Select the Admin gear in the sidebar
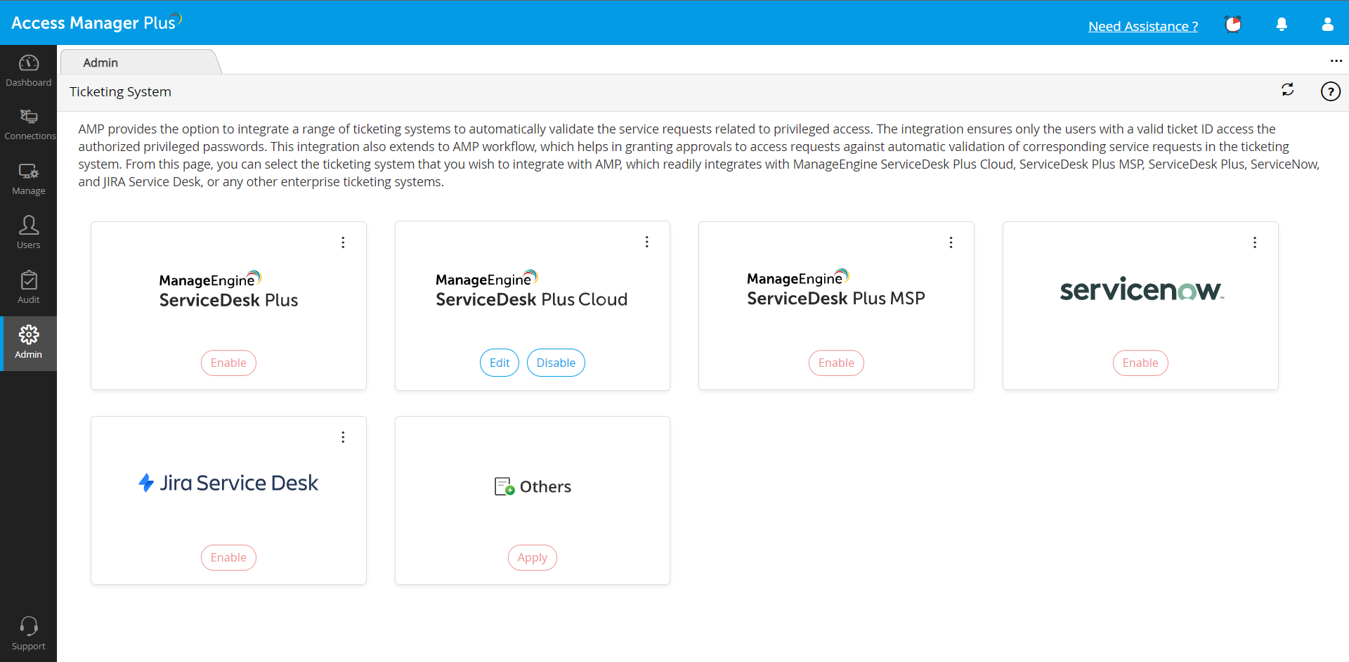 (28, 343)
